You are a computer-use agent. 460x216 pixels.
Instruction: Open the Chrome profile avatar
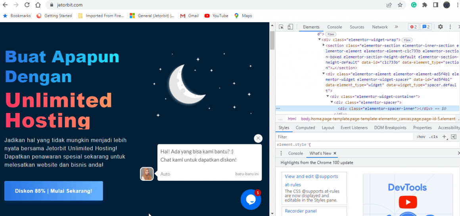coord(447,5)
